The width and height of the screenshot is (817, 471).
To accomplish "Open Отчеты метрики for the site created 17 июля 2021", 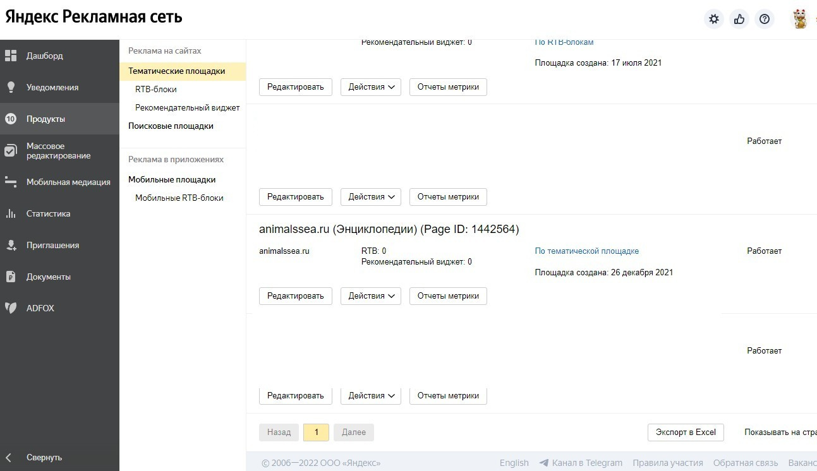I will click(x=448, y=87).
